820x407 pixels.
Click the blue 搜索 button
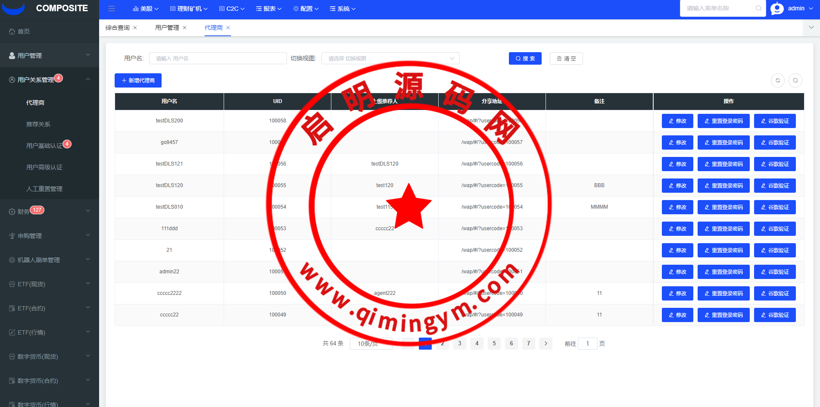(x=525, y=59)
